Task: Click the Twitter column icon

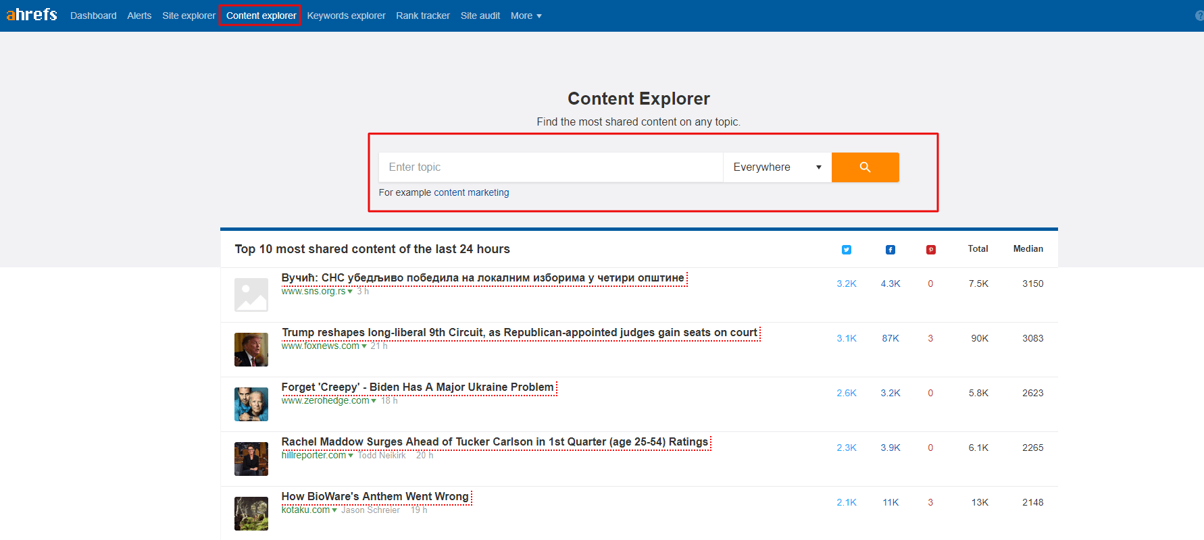Action: (x=847, y=250)
